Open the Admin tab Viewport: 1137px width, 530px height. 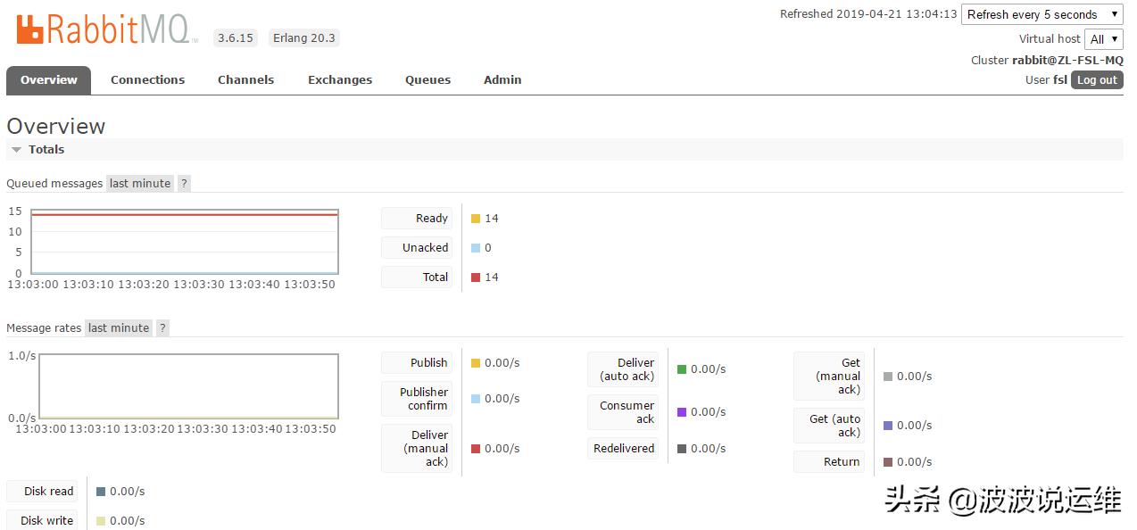[502, 79]
